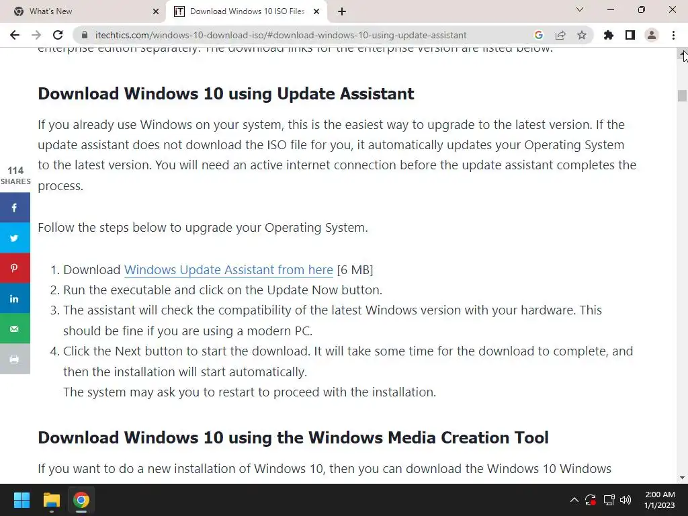This screenshot has width=688, height=516.
Task: Open the Extensions puzzle icon
Action: tap(609, 35)
